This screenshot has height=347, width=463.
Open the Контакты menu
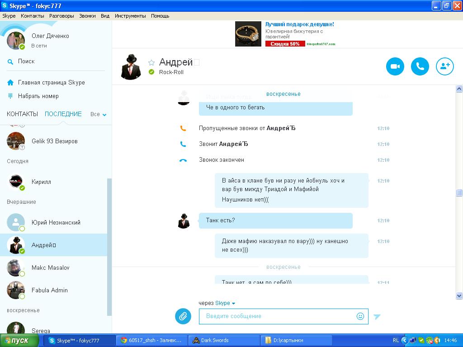[x=33, y=16]
